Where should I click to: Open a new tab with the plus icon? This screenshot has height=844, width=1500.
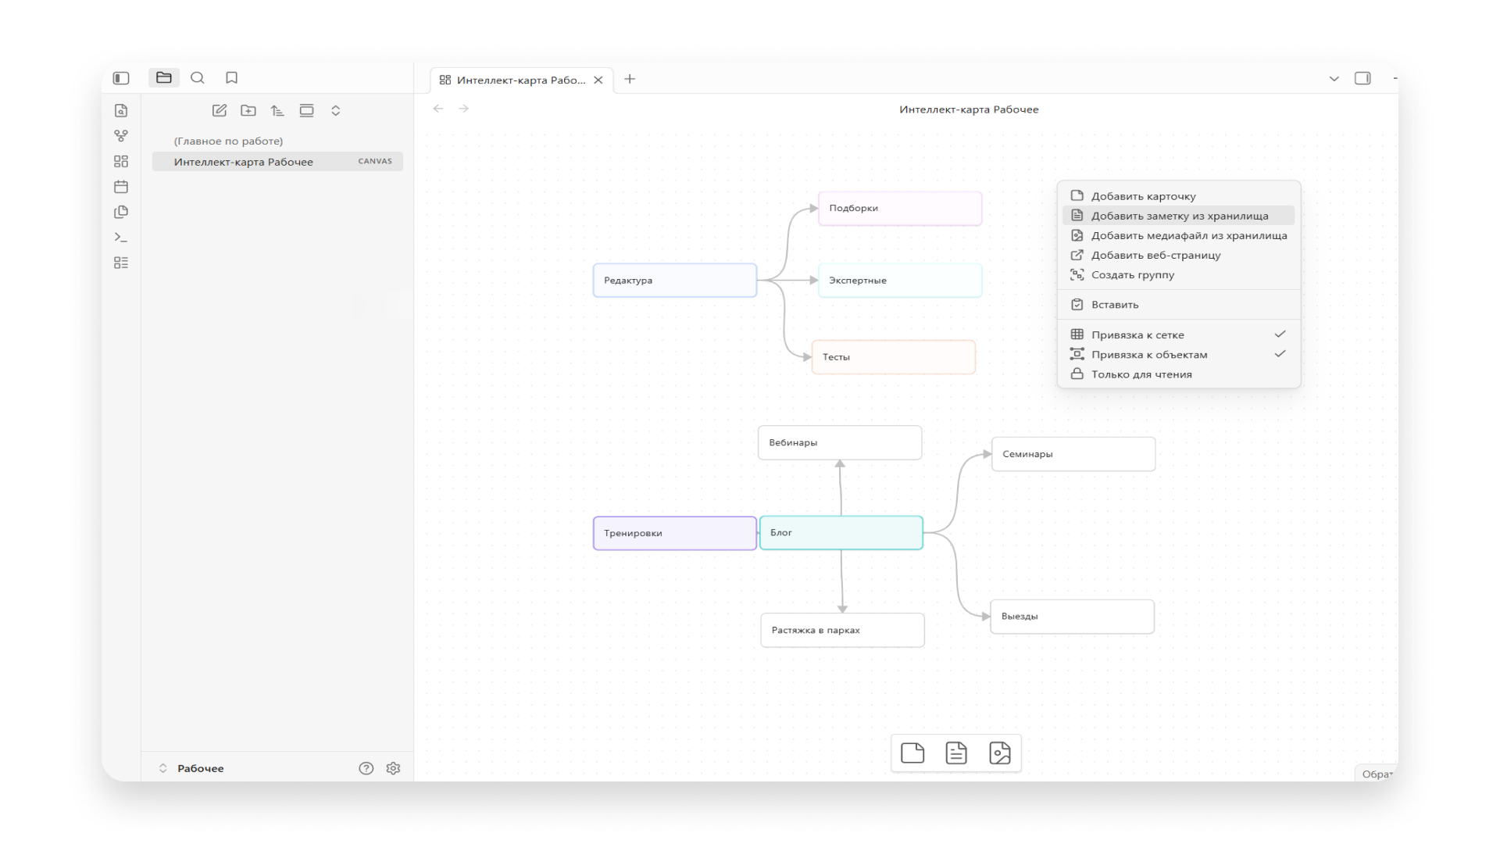coord(630,79)
